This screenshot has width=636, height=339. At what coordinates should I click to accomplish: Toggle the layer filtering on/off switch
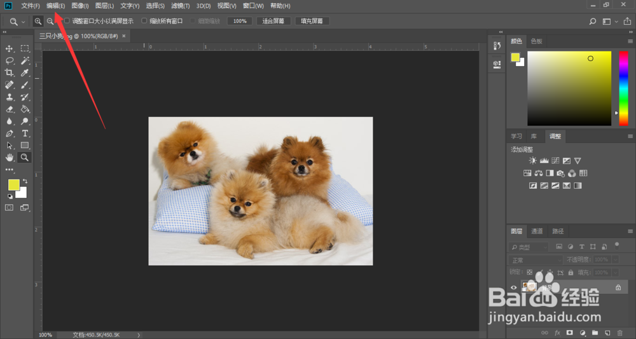(x=617, y=246)
